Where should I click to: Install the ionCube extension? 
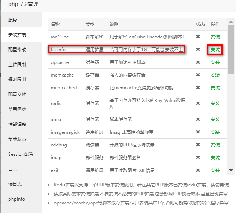coord(215,37)
